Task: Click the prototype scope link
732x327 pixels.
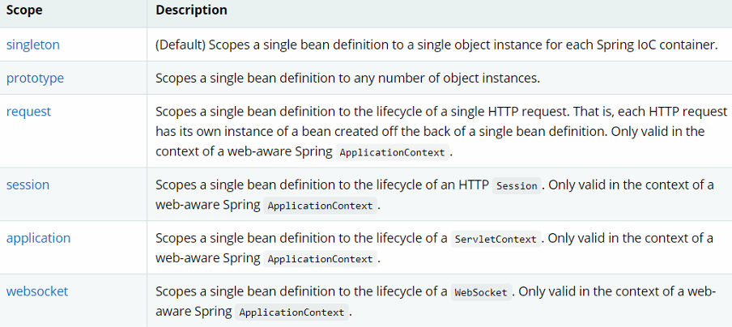Action: [x=35, y=78]
